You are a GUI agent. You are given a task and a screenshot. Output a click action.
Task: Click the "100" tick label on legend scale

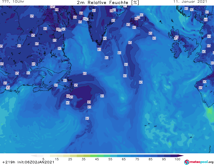coord(177,159)
